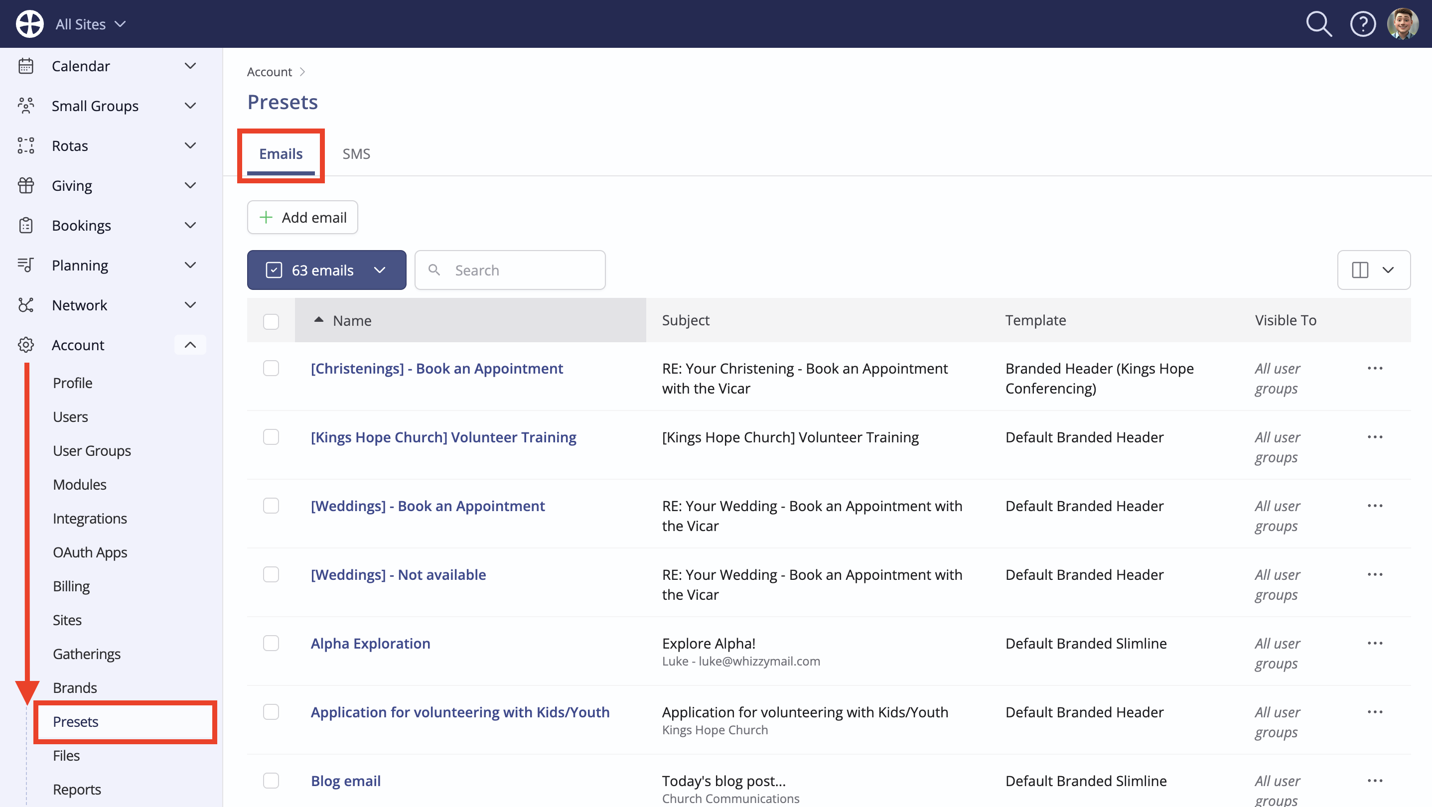1432x807 pixels.
Task: Select the Weddings Book an Appointment checkbox
Action: [271, 506]
